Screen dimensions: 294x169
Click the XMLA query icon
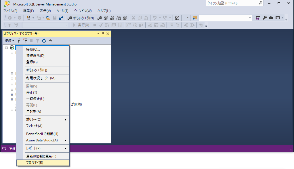(x=119, y=18)
